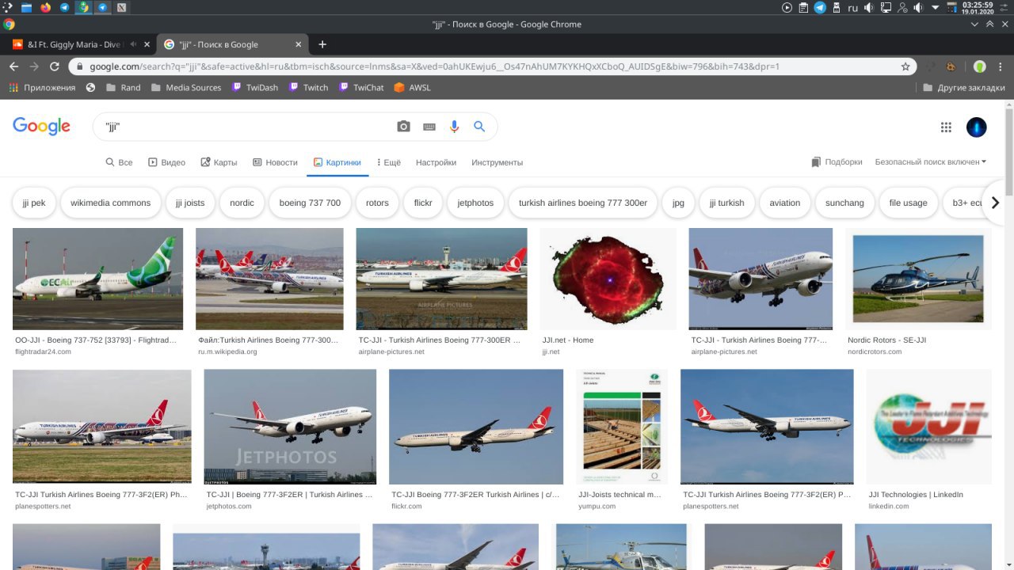Click the media player tray icon
The width and height of the screenshot is (1014, 570).
click(787, 8)
